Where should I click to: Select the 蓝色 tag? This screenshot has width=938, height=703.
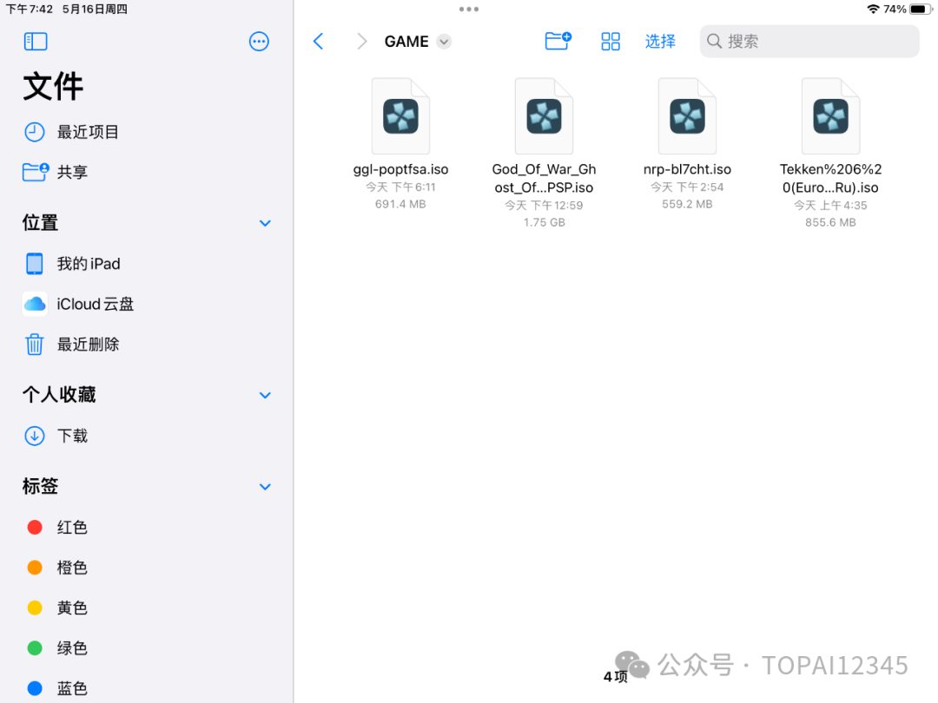point(147,688)
